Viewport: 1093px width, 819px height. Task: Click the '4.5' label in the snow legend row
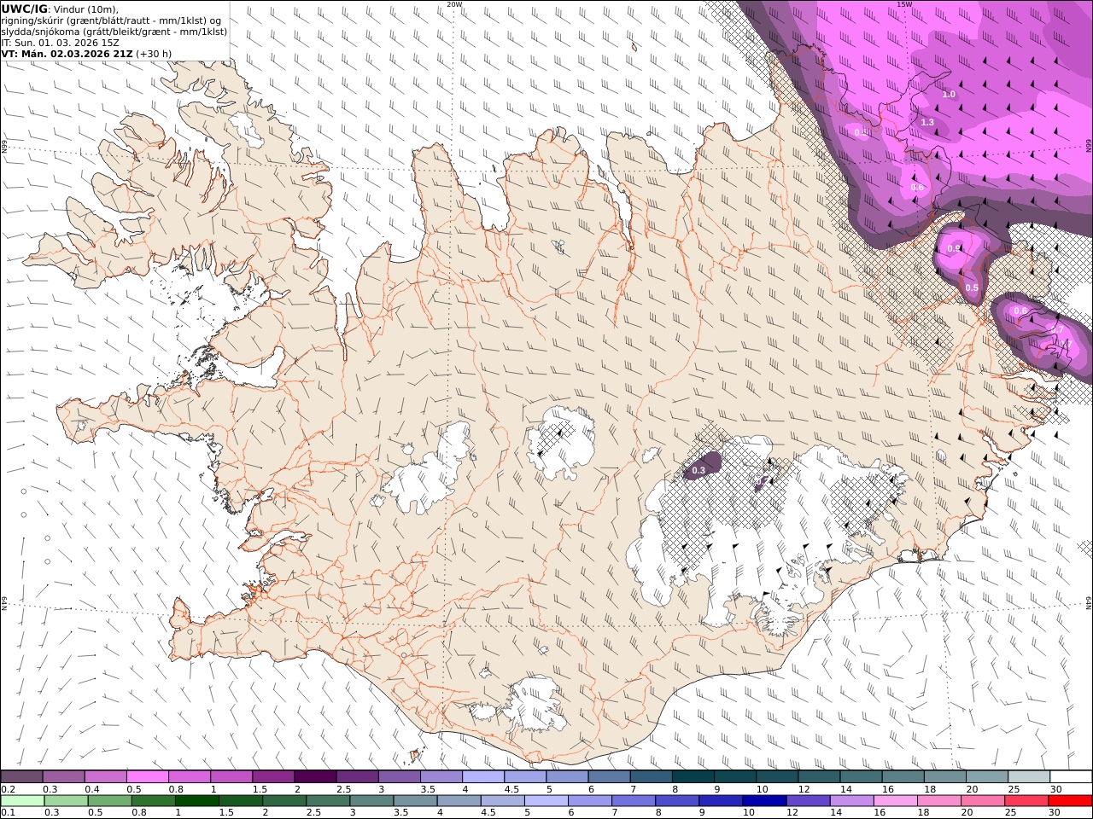[x=511, y=789]
